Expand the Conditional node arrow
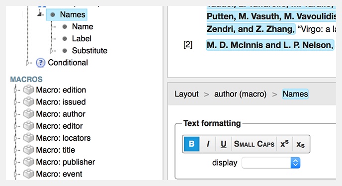 coord(27,63)
